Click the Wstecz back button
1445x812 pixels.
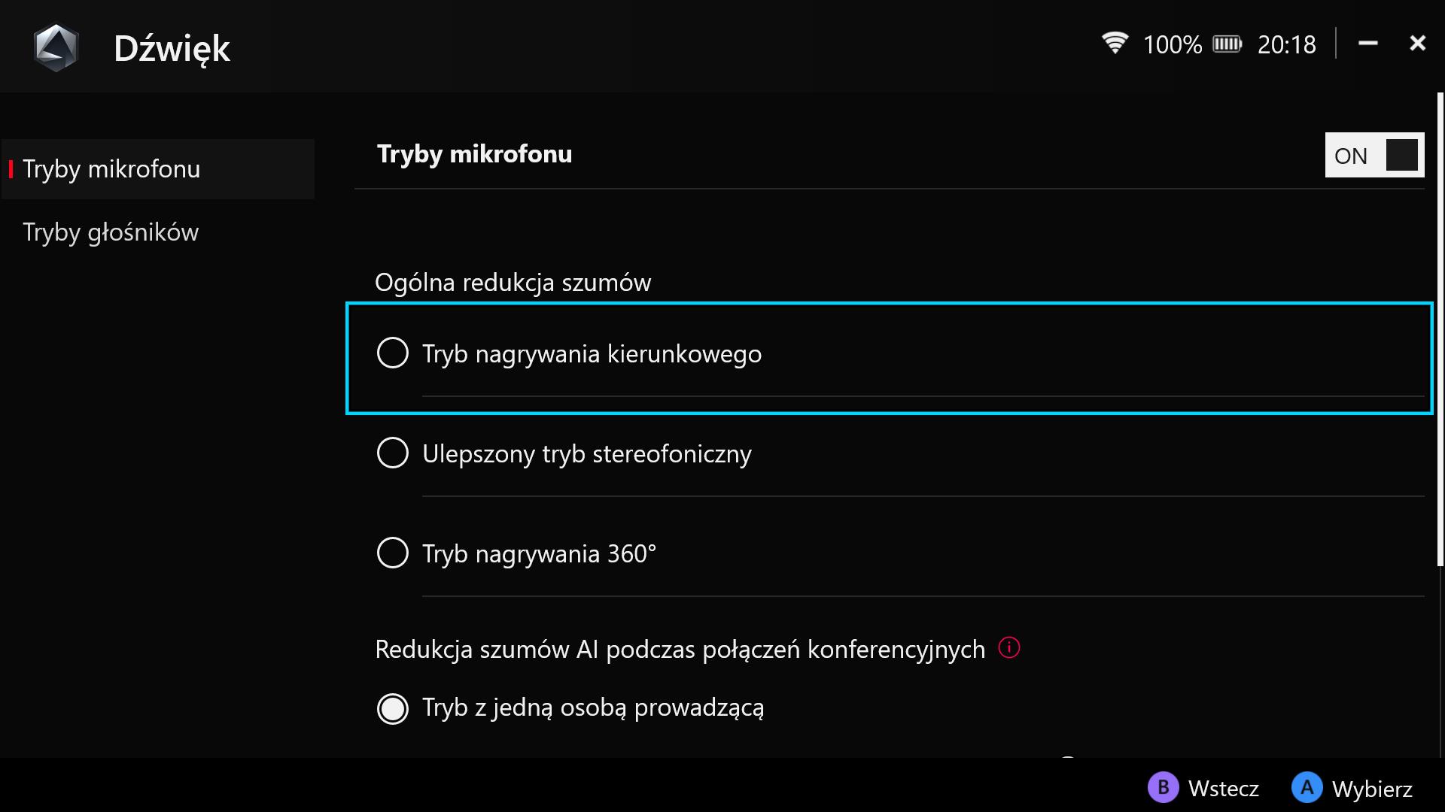[1203, 788]
